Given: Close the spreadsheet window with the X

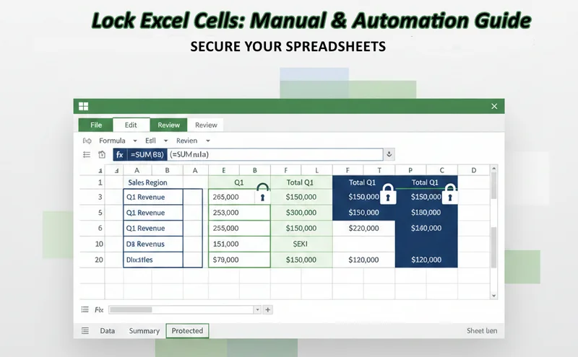Looking at the screenshot, I should pyautogui.click(x=494, y=106).
